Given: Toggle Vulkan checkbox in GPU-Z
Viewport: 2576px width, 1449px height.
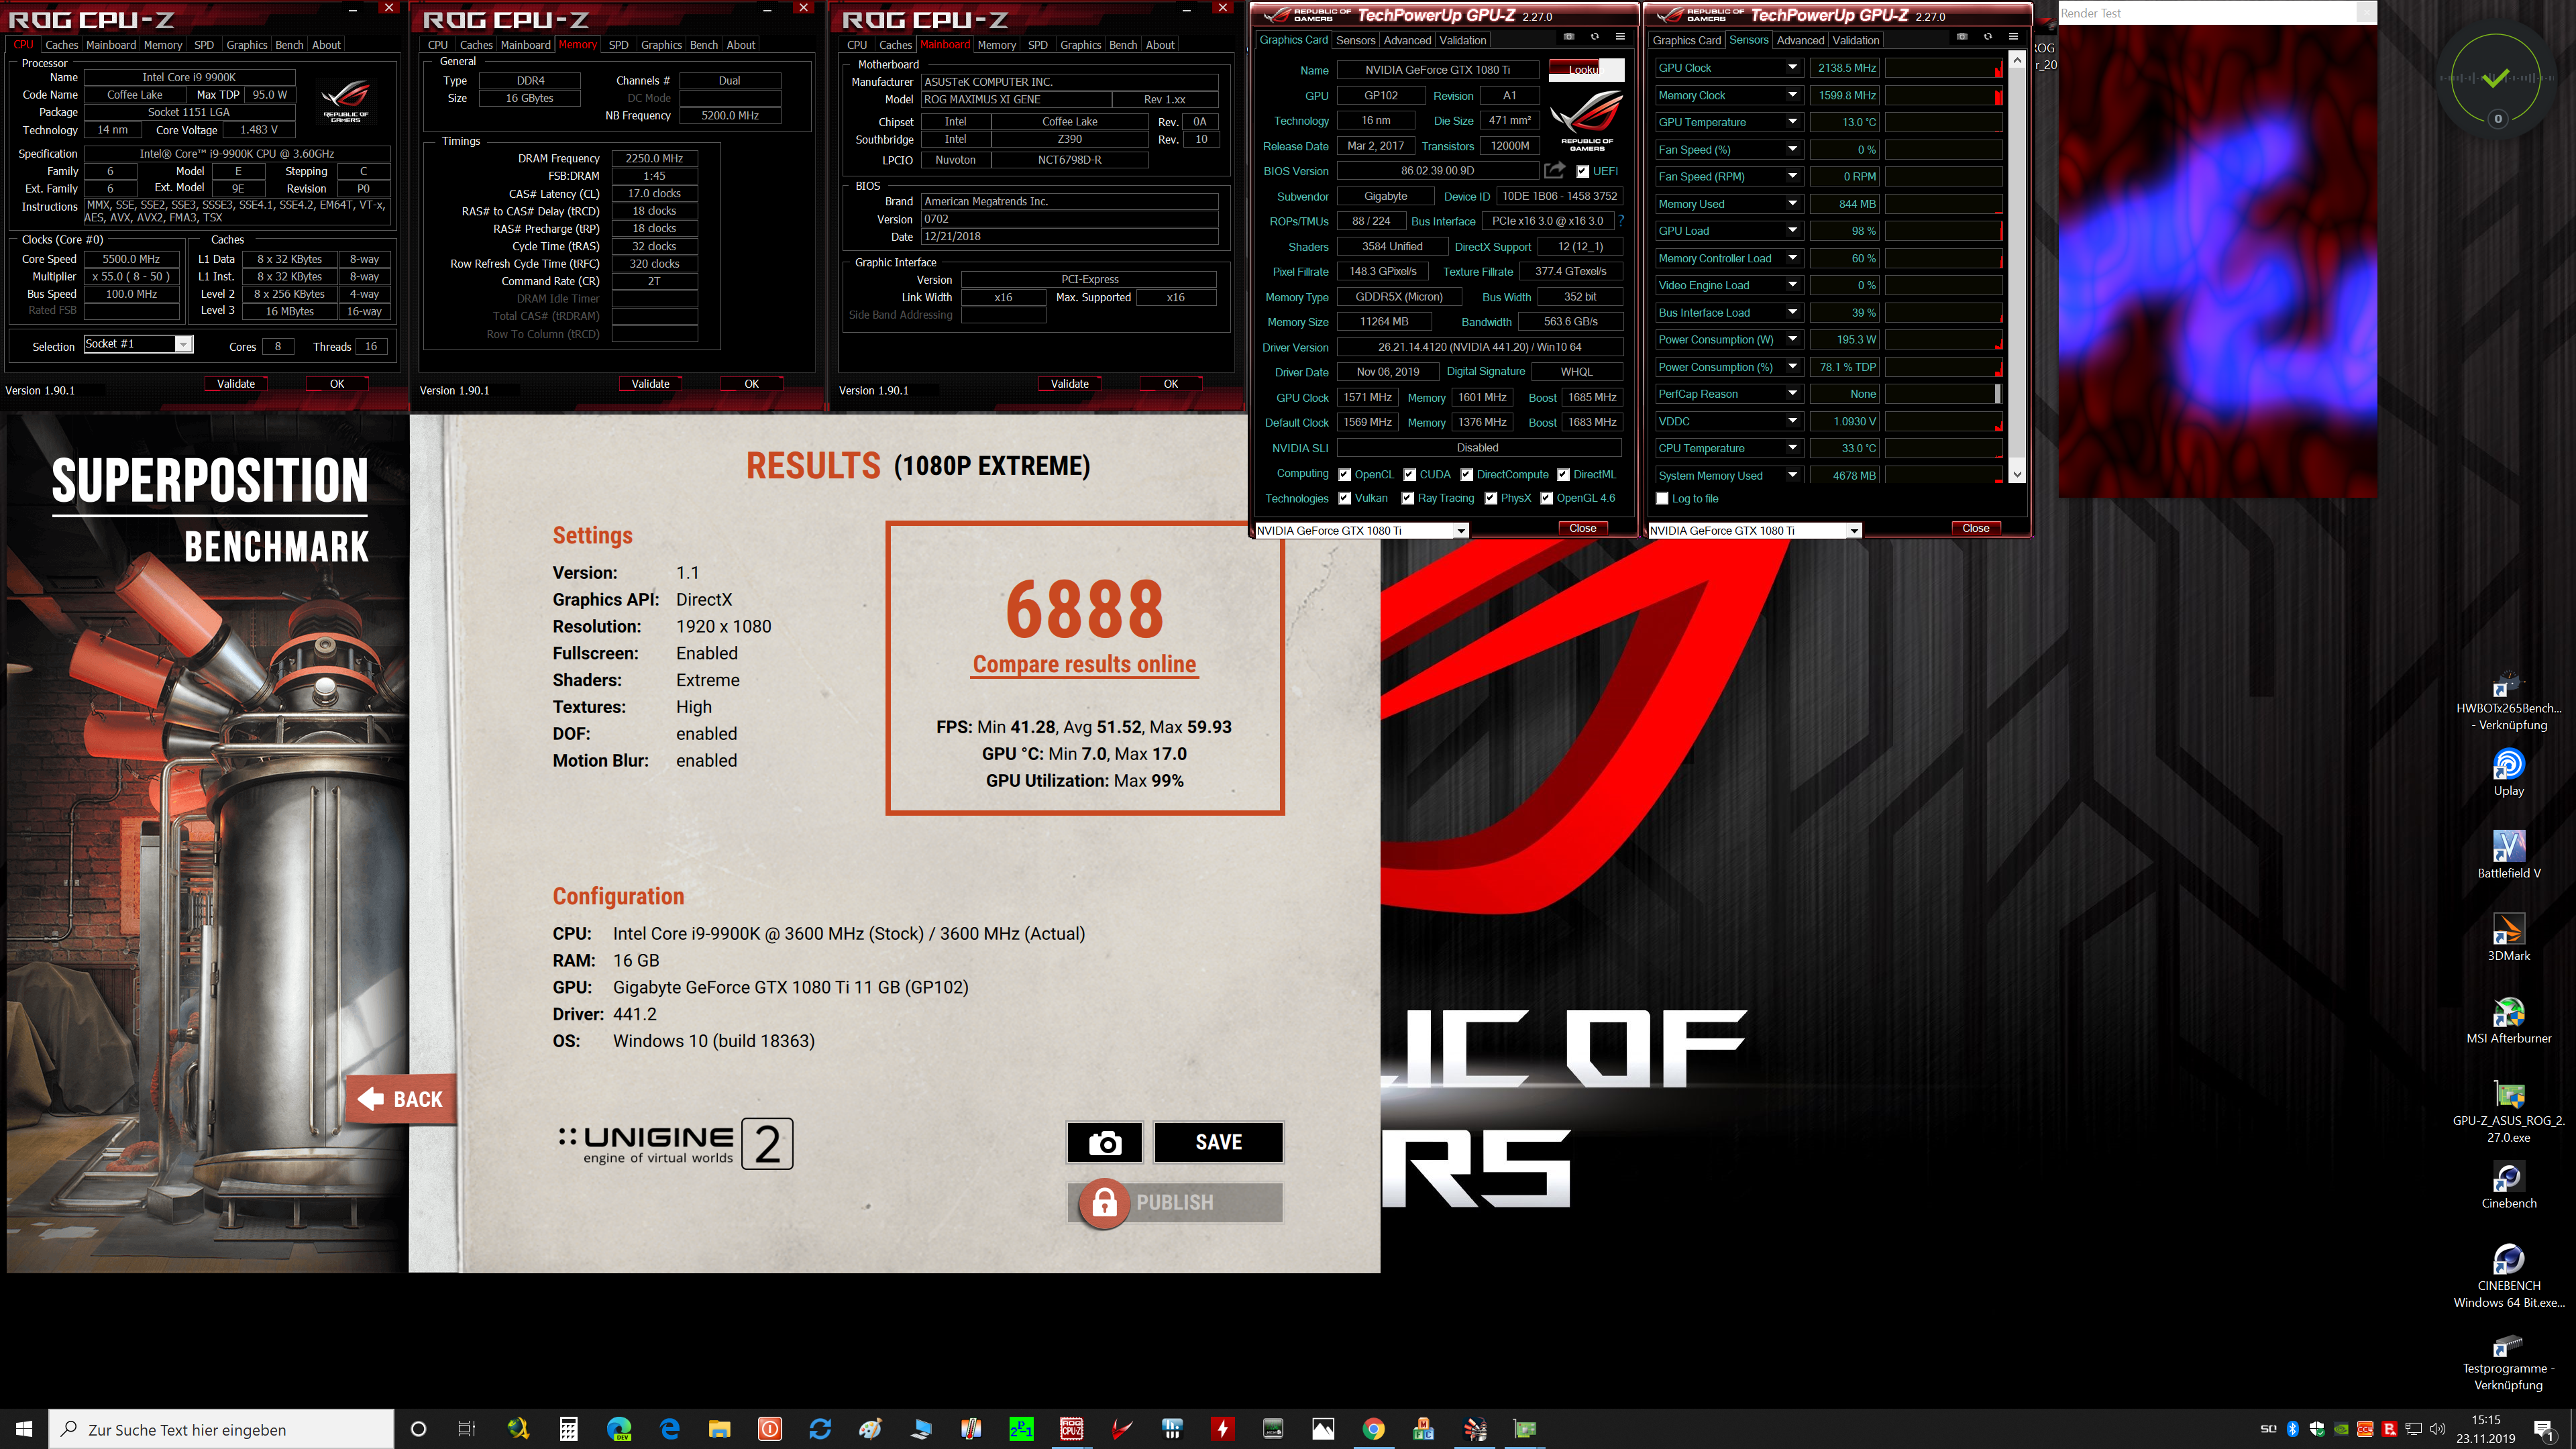Looking at the screenshot, I should pyautogui.click(x=1345, y=498).
